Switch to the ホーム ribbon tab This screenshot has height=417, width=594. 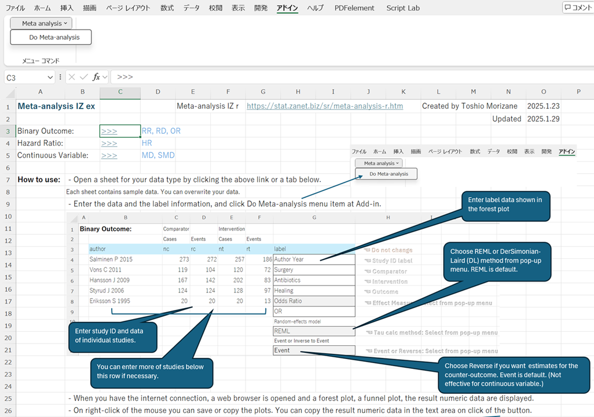coord(42,8)
